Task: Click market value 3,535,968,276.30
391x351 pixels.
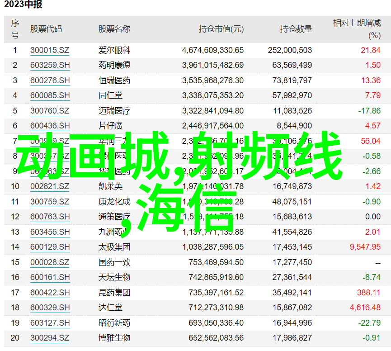Action: [213, 81]
